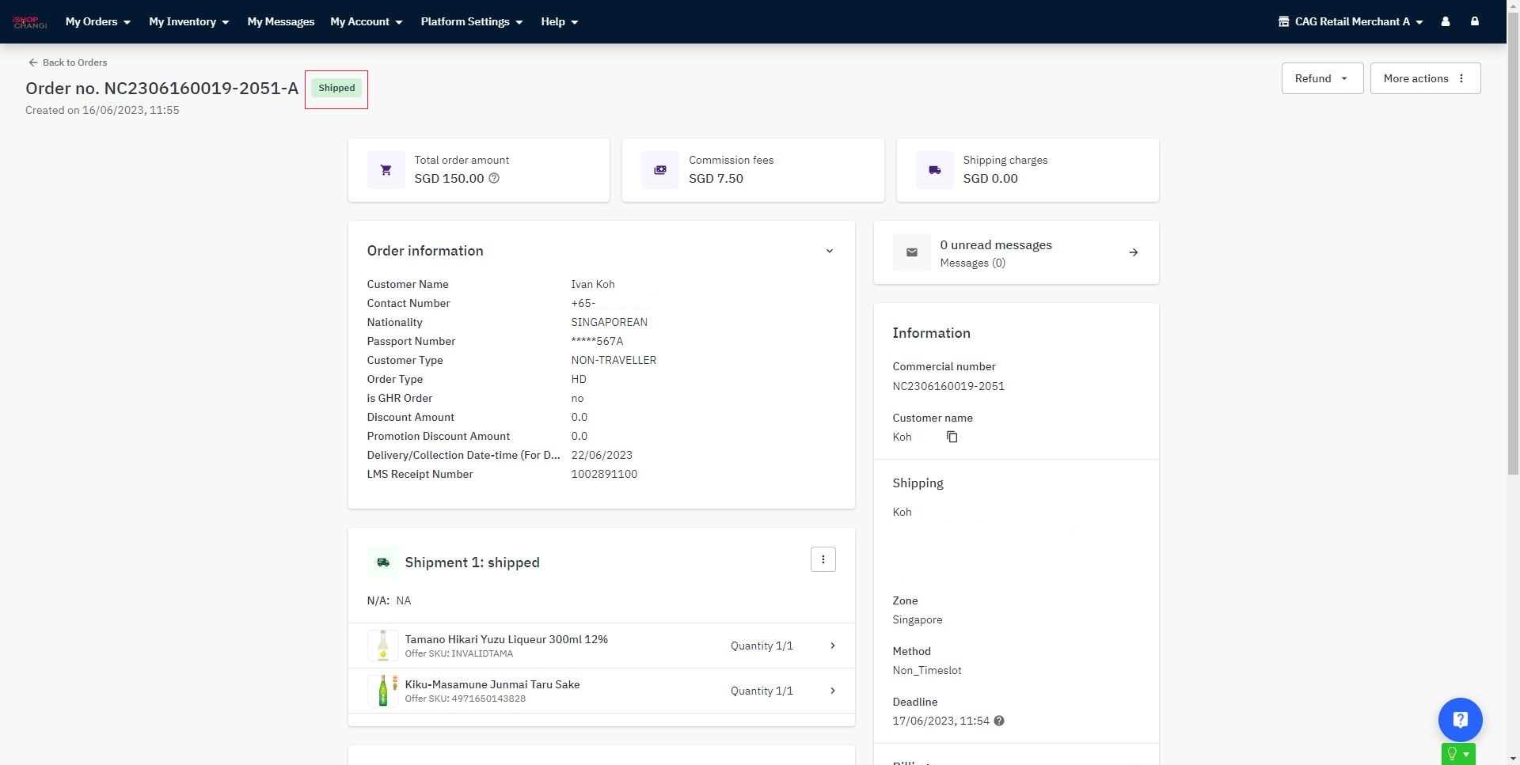1520x765 pixels.
Task: Open unread messages arrow
Action: [x=1133, y=253]
